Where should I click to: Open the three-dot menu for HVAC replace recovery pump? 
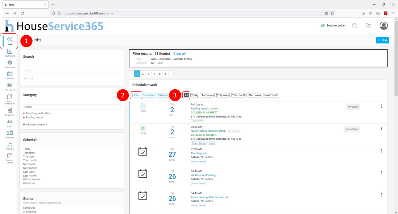(382, 129)
